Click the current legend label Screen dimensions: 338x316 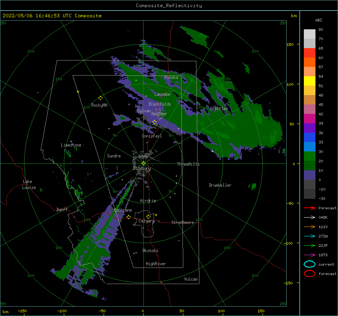[326, 265]
